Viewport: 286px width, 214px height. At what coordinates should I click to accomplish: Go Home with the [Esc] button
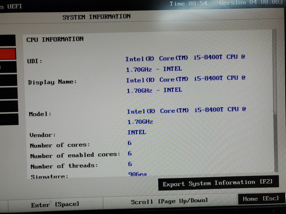click(x=262, y=199)
